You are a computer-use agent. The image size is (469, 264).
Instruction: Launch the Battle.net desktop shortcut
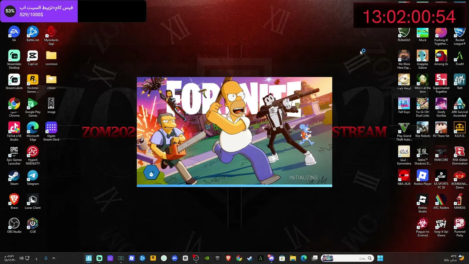33,34
